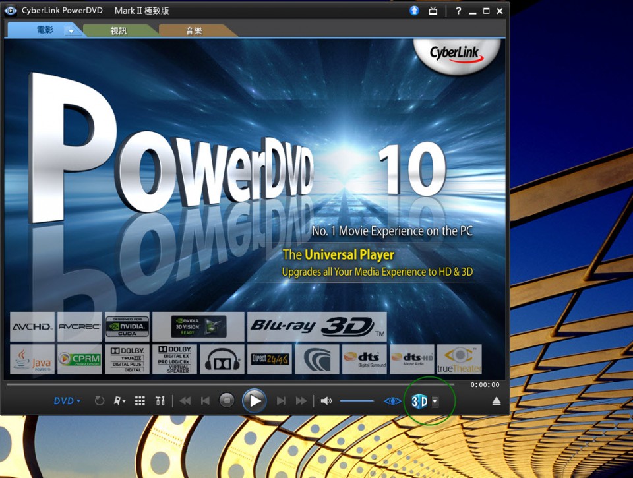Click the CPRM logo badge
This screenshot has height=478, width=633.
tap(80, 359)
